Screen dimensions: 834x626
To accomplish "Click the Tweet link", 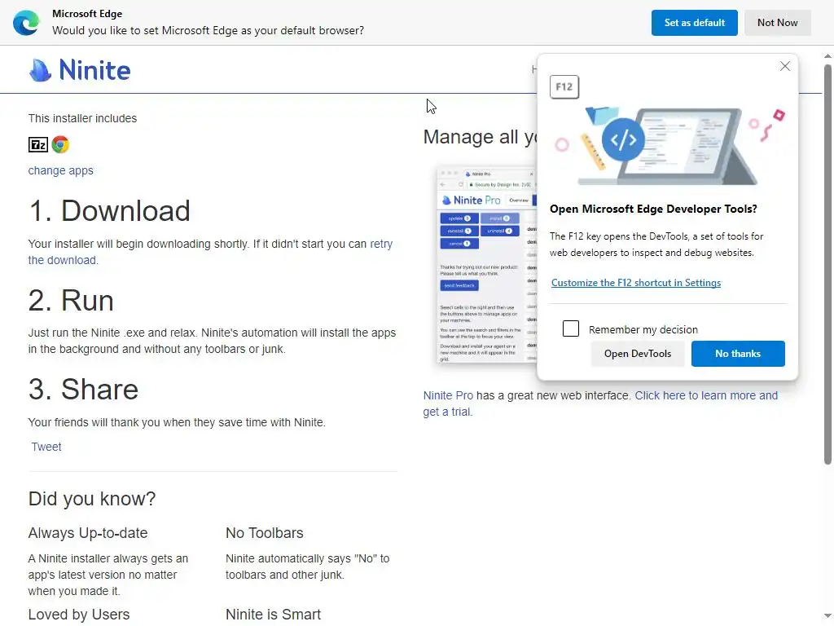I will (x=46, y=447).
